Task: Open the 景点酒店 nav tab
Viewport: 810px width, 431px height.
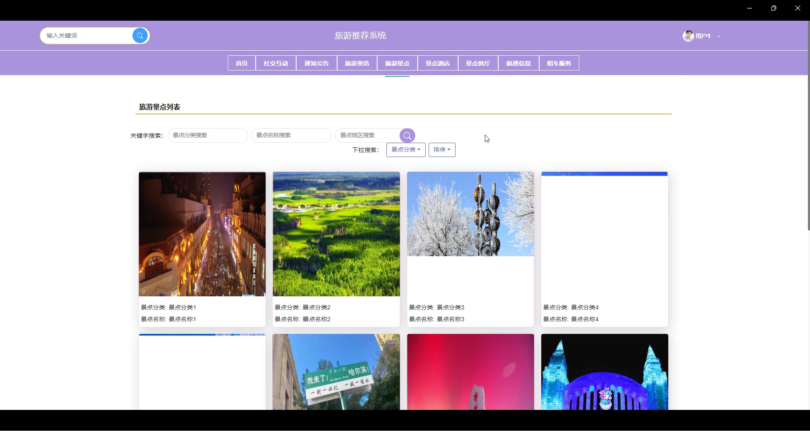Action: point(437,63)
